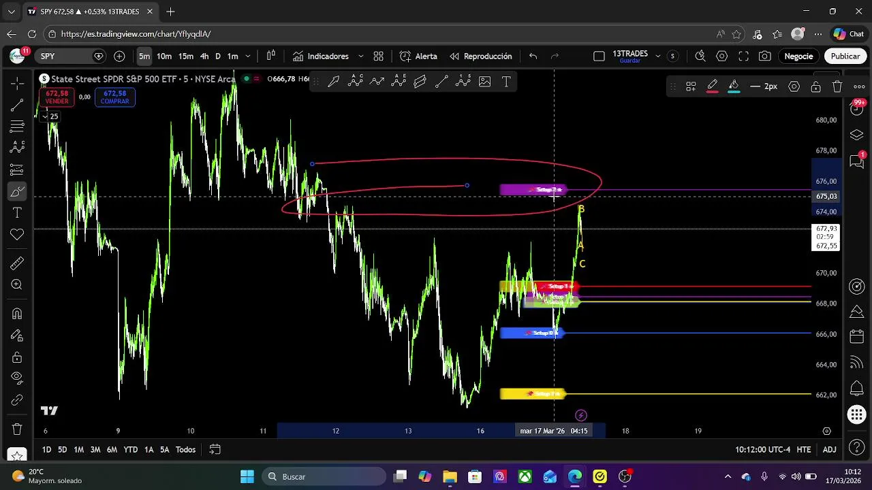Set date range to YTD

tap(130, 450)
